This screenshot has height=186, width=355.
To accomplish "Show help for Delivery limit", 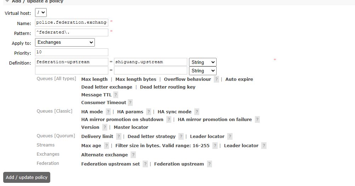I will coord(119,137).
